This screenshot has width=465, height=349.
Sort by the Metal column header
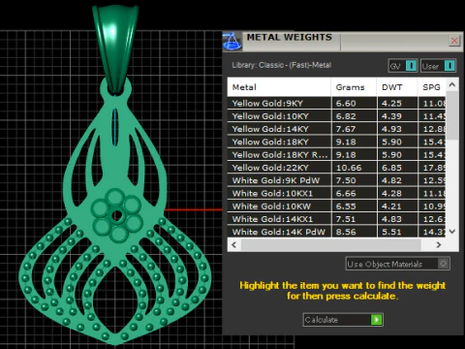(x=279, y=87)
